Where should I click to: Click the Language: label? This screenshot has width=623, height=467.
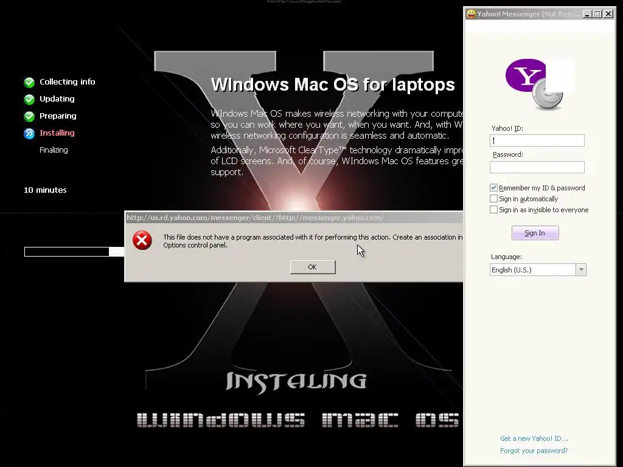click(x=506, y=257)
